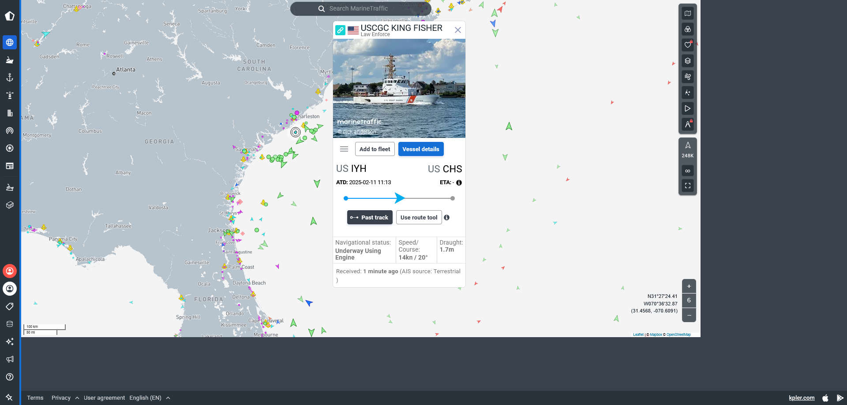The image size is (847, 405).
Task: Click the Google Play store icon
Action: pyautogui.click(x=840, y=398)
